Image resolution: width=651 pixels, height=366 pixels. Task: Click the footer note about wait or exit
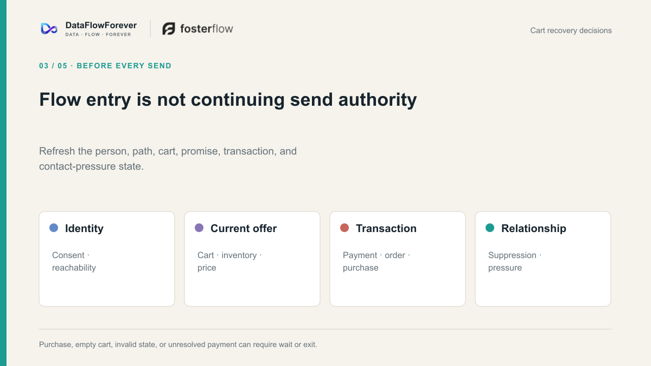click(178, 344)
